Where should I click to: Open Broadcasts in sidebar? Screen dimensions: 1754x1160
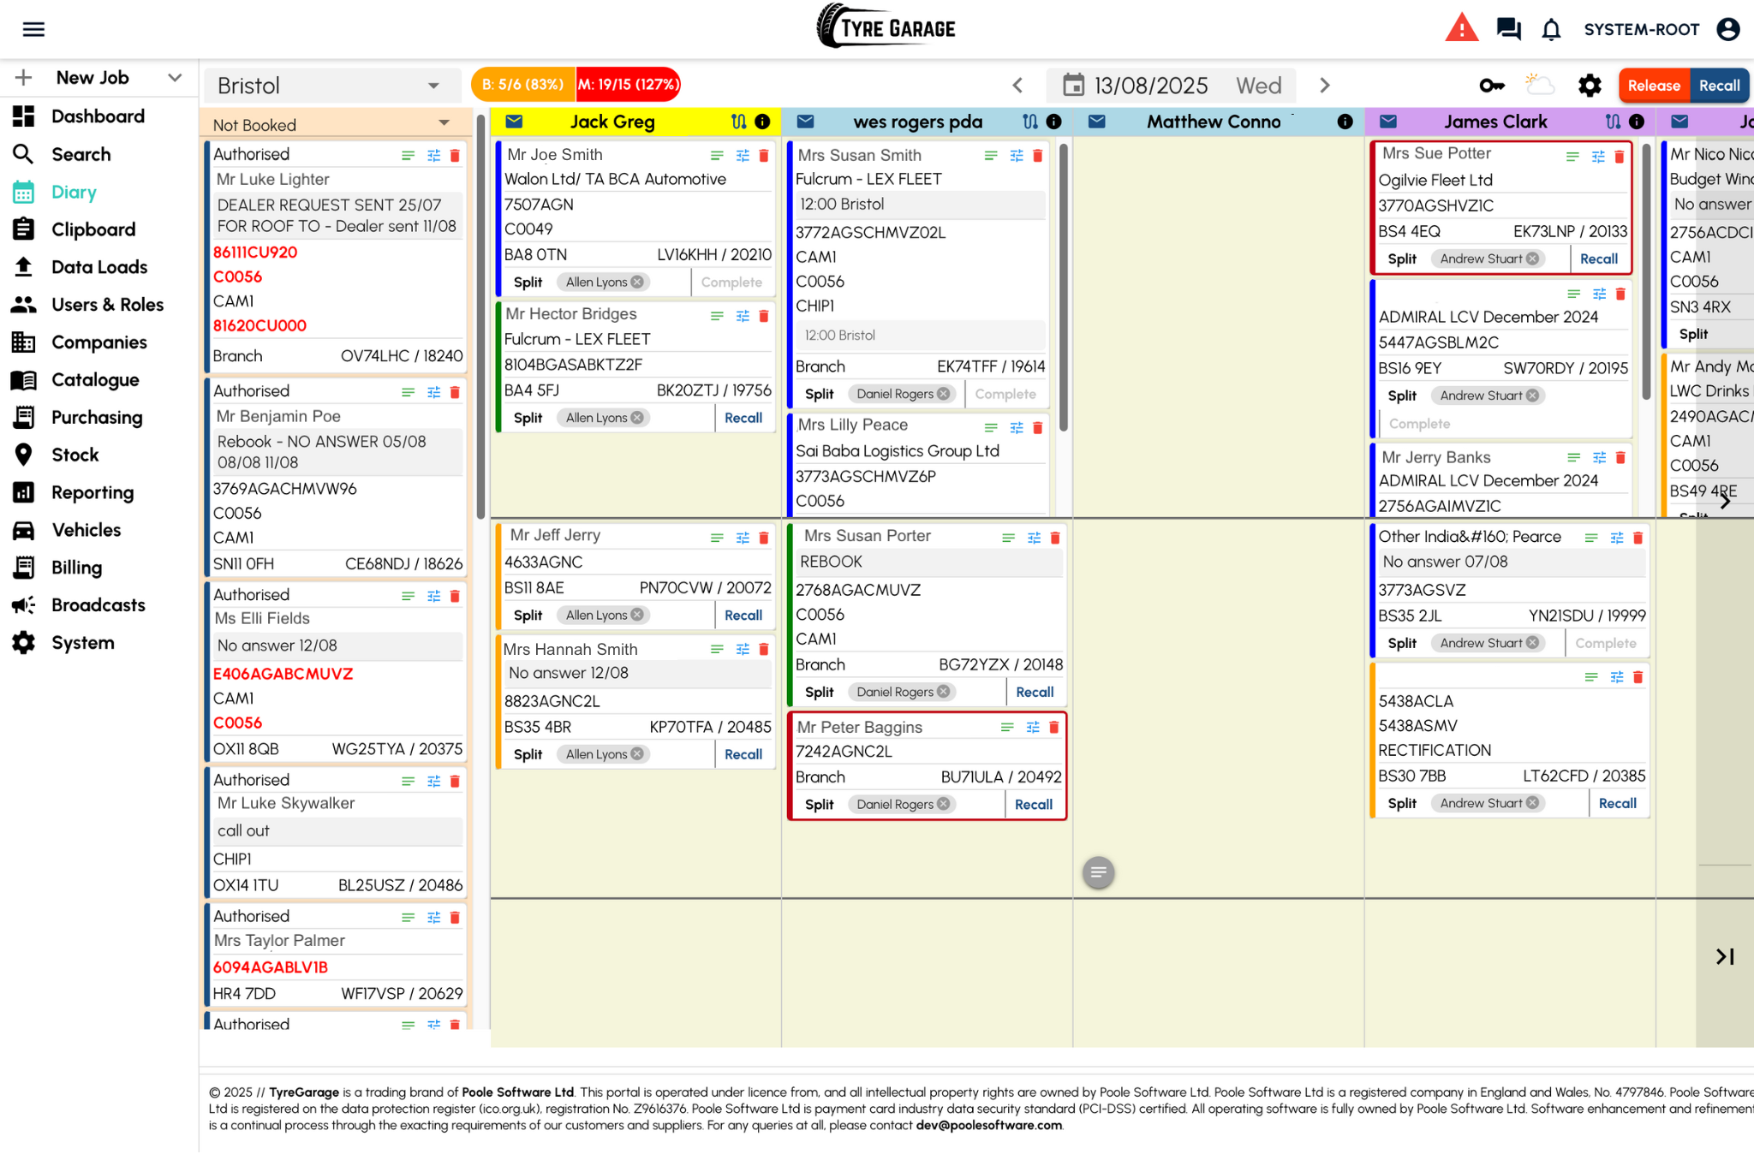98,605
